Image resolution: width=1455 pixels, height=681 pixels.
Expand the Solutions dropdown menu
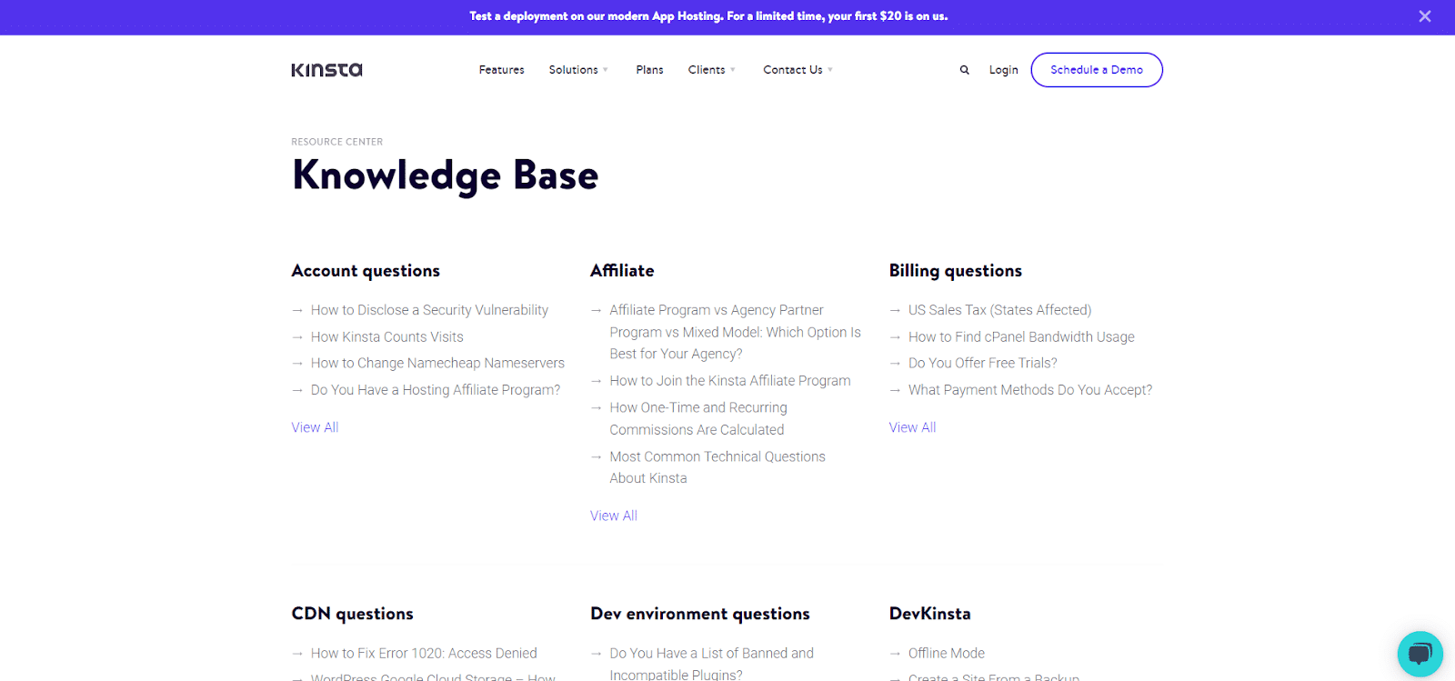[x=578, y=70]
